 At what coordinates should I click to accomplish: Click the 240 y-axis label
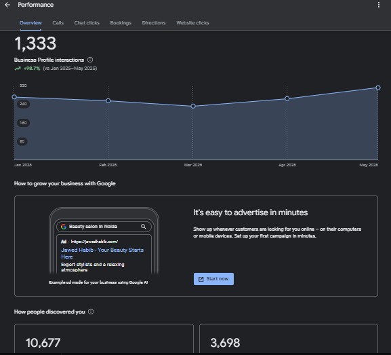pos(23,104)
